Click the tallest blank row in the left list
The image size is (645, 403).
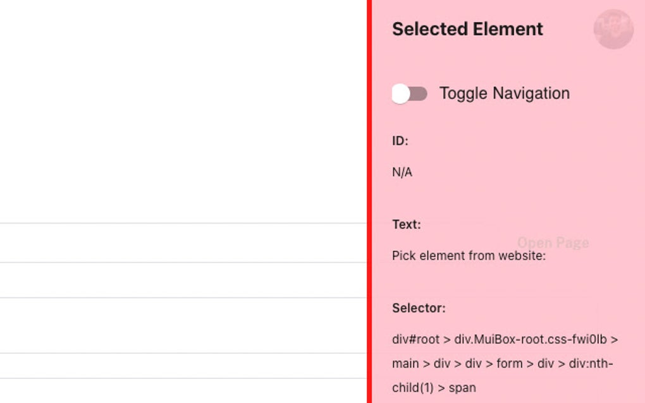click(183, 325)
